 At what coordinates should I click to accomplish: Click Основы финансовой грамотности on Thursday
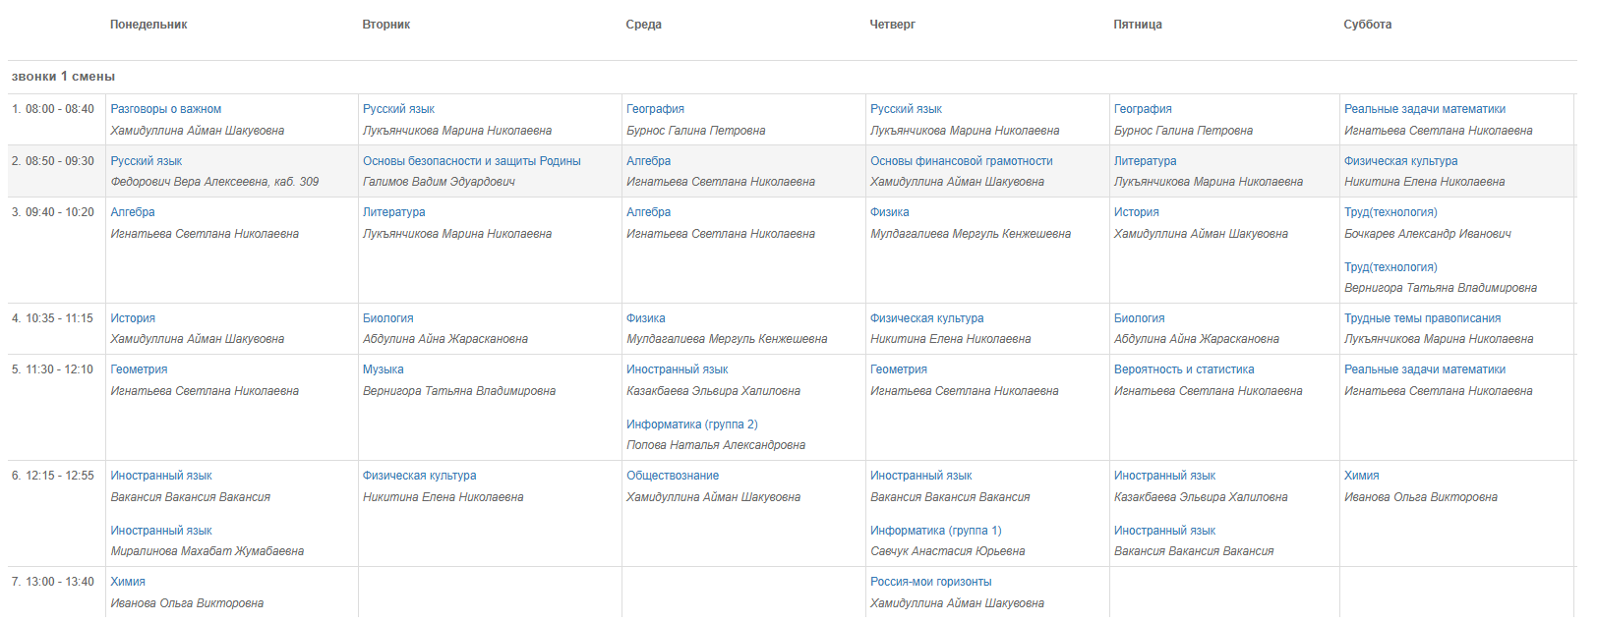pyautogui.click(x=961, y=161)
